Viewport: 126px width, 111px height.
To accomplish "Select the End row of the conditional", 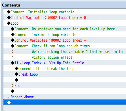I will pyautogui.click(x=65, y=85).
